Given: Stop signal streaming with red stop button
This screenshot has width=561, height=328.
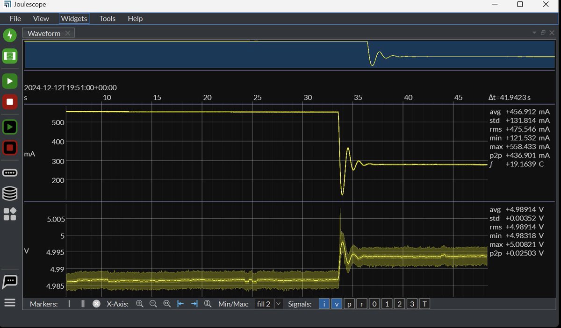Looking at the screenshot, I should click(10, 101).
